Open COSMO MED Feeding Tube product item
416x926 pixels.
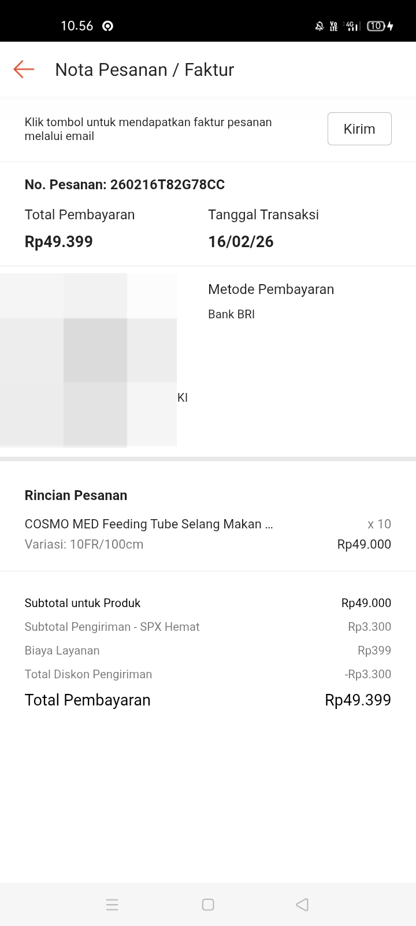148,524
